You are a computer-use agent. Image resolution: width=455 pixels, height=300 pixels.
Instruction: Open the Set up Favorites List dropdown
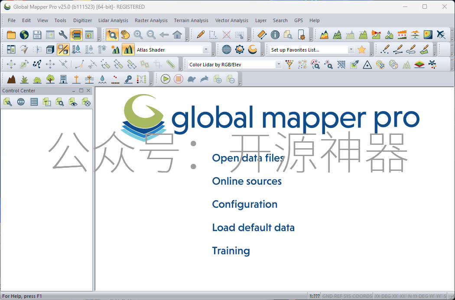[351, 50]
